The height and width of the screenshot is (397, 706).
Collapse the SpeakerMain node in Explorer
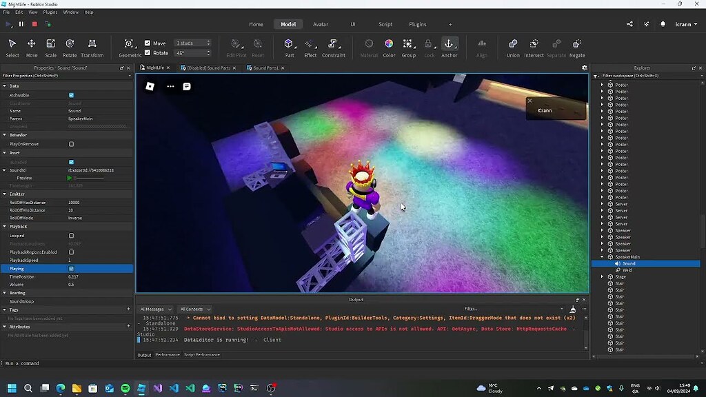[x=602, y=256]
